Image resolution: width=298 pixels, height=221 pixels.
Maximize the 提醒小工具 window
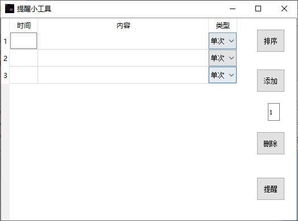point(258,9)
